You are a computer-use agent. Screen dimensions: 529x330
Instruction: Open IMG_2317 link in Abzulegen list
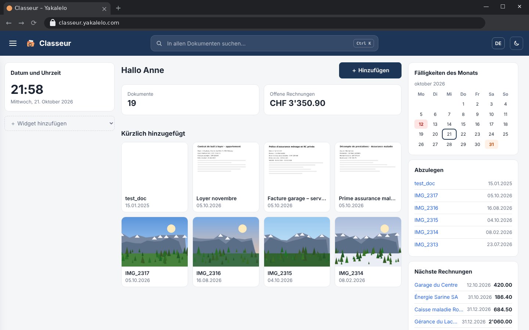click(426, 195)
